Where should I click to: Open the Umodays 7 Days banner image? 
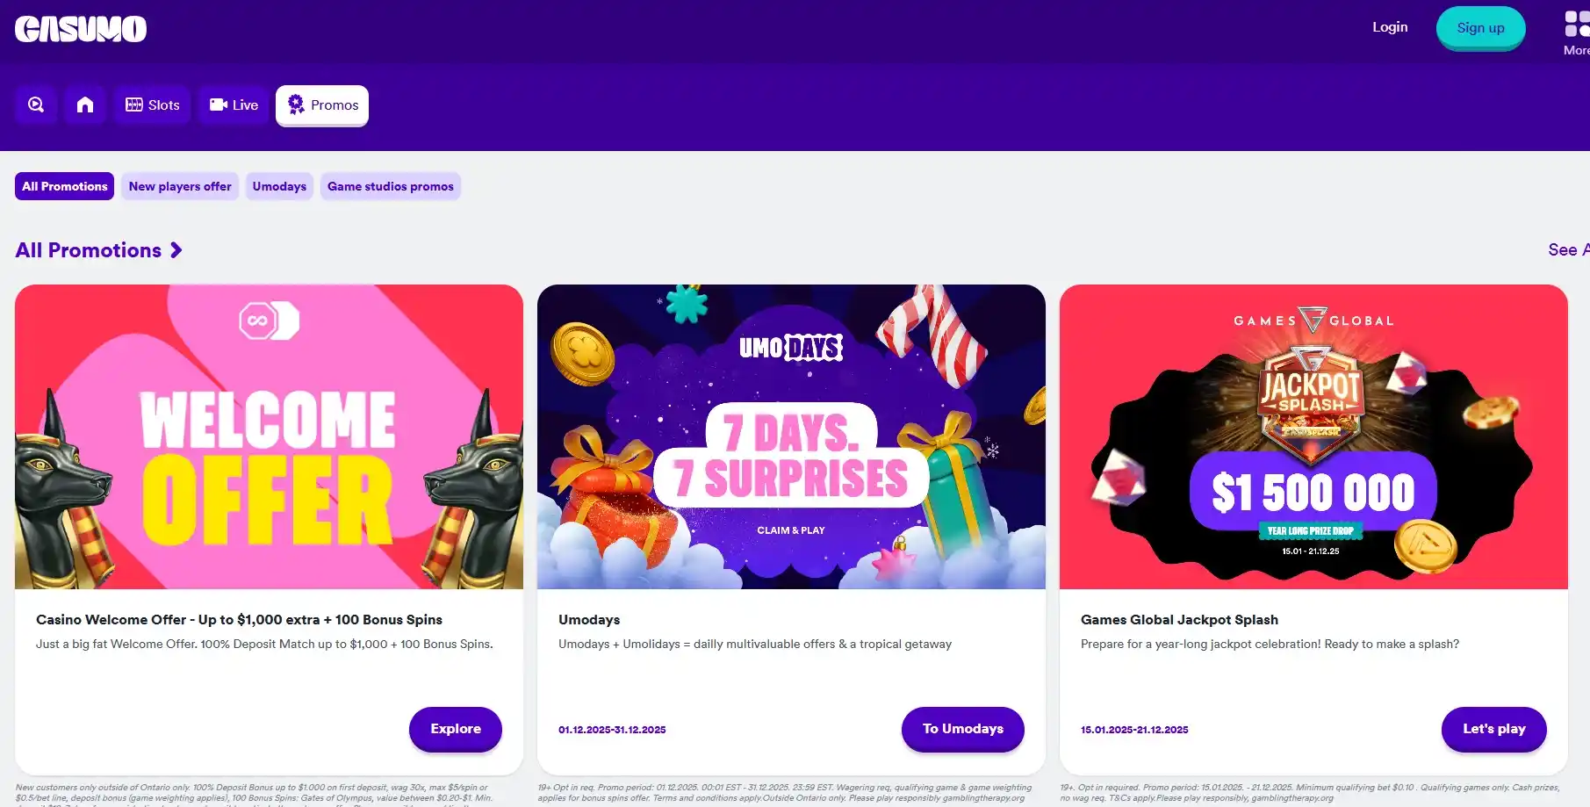[x=791, y=436]
